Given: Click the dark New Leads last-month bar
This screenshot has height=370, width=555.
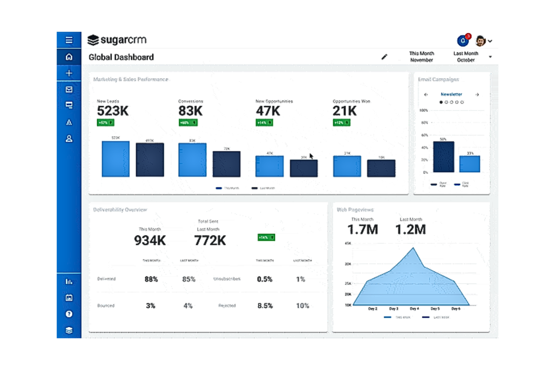Looking at the screenshot, I should [x=150, y=160].
